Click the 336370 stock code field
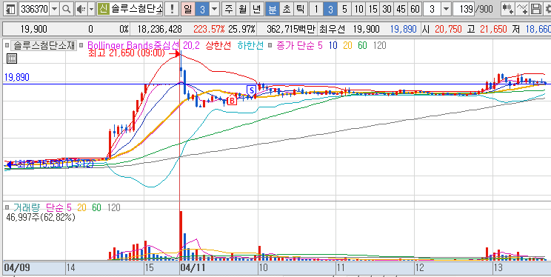The image size is (551, 277). point(34,9)
